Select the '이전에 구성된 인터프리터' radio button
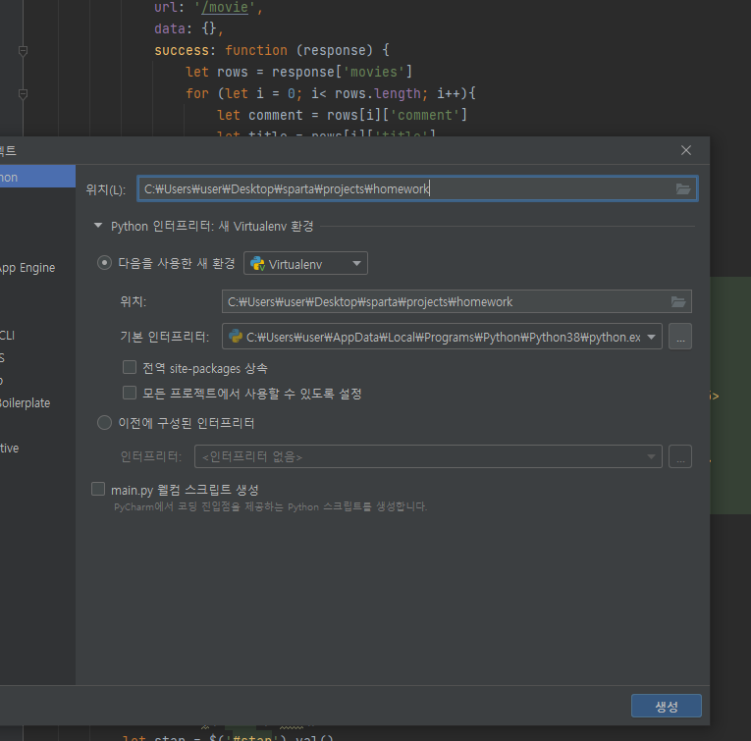 tap(104, 423)
